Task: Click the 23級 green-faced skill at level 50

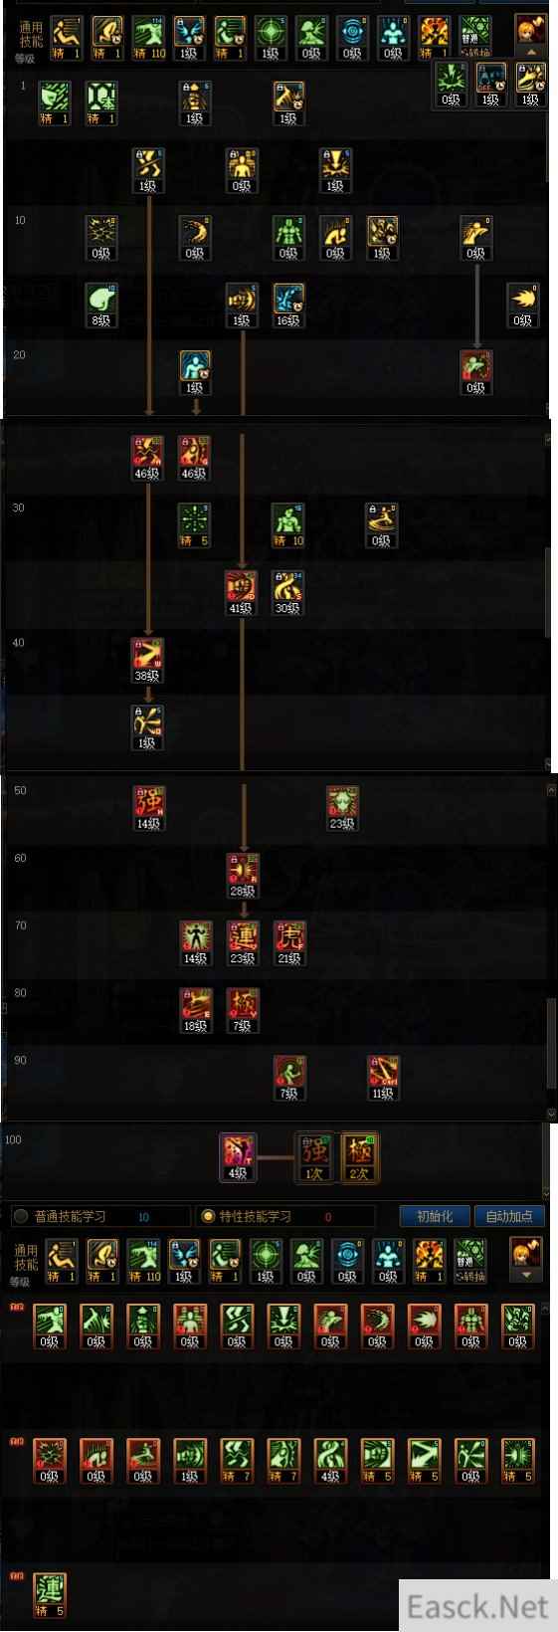Action: point(342,808)
